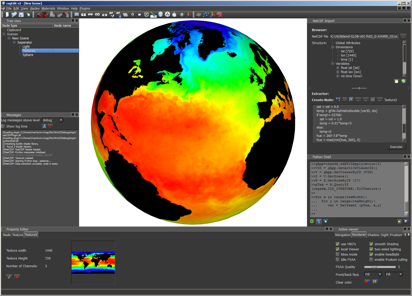
Task: Click the wireframe cube icon in toolbar
Action: (146, 15)
